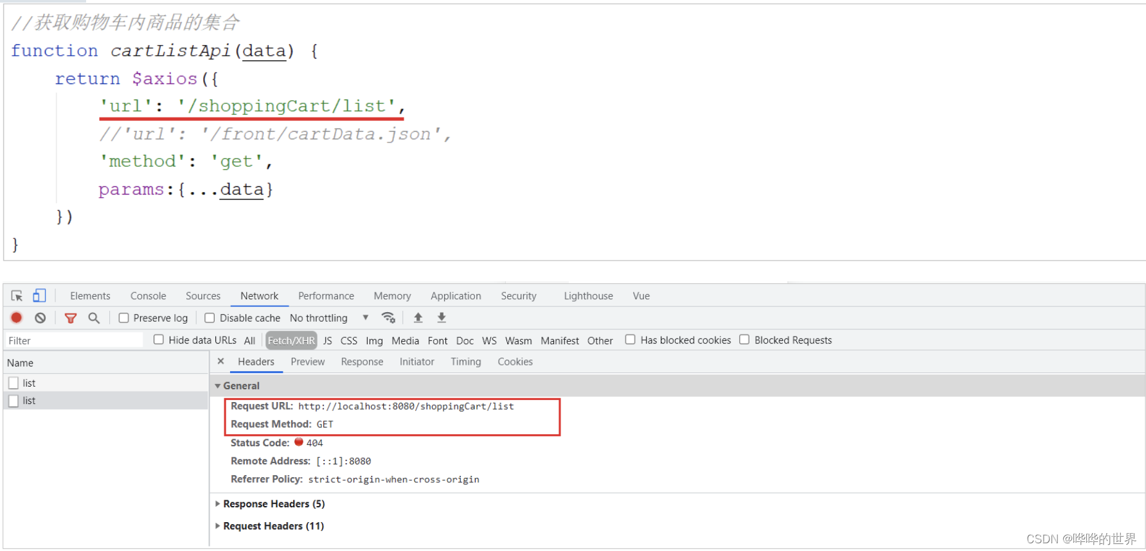Click the $axios call in code

coord(165,78)
